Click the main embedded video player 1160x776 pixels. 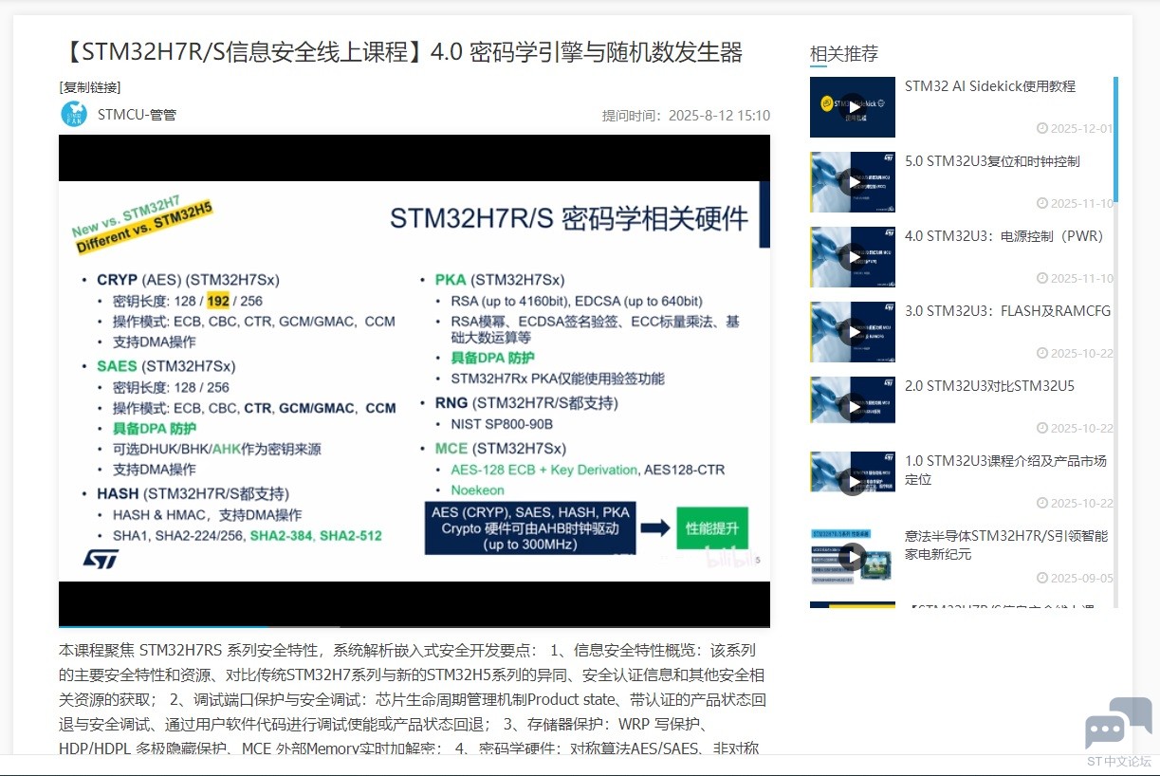point(414,379)
